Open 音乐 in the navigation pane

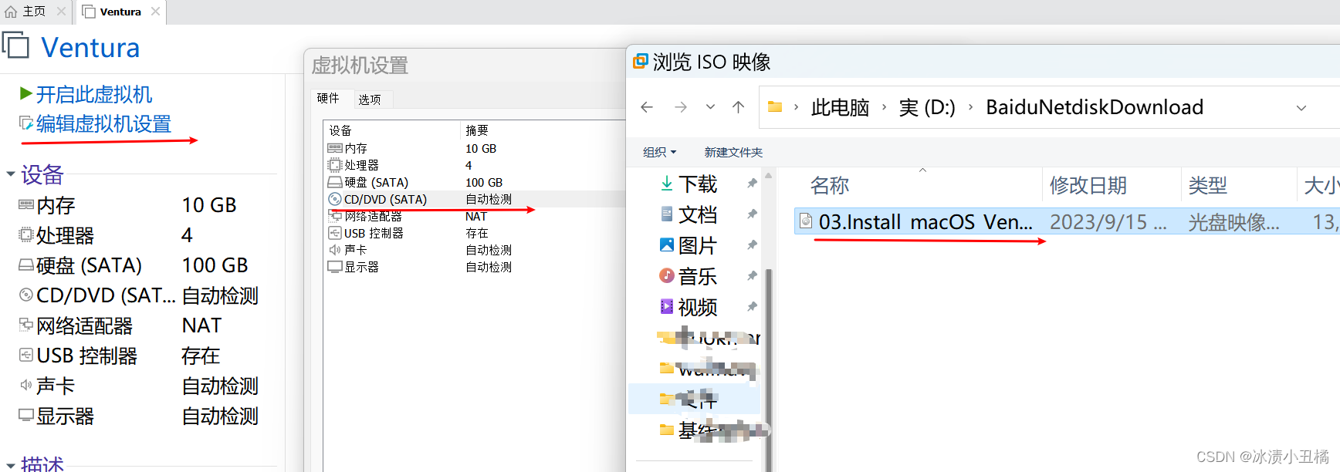[x=698, y=276]
